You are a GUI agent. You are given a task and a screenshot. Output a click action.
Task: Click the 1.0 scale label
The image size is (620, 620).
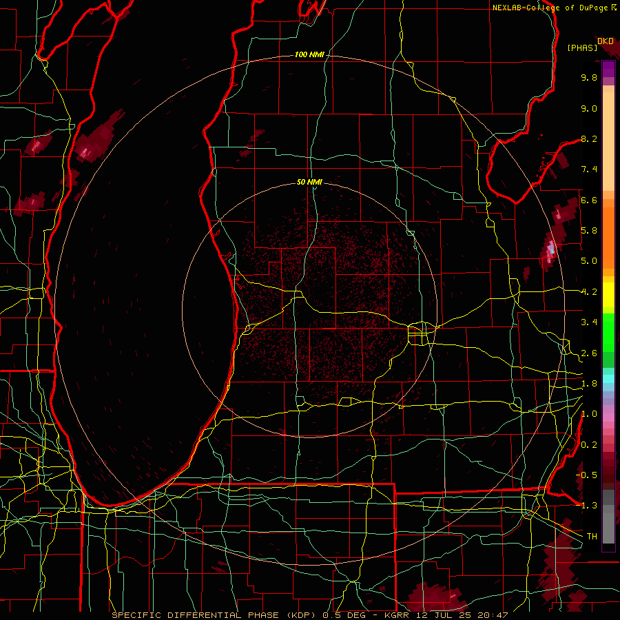point(589,414)
